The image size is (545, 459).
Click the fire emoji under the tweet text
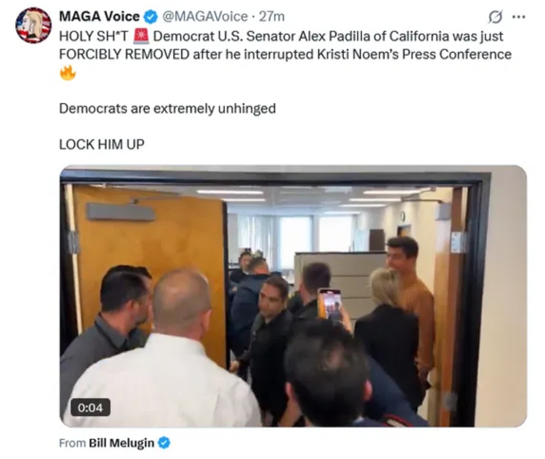tap(68, 73)
